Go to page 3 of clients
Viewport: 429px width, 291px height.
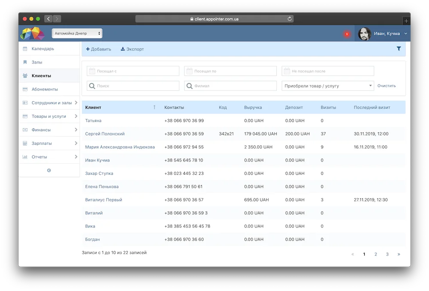(387, 255)
